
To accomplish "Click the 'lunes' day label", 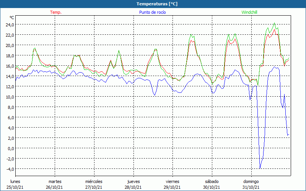I will click(x=15, y=181).
